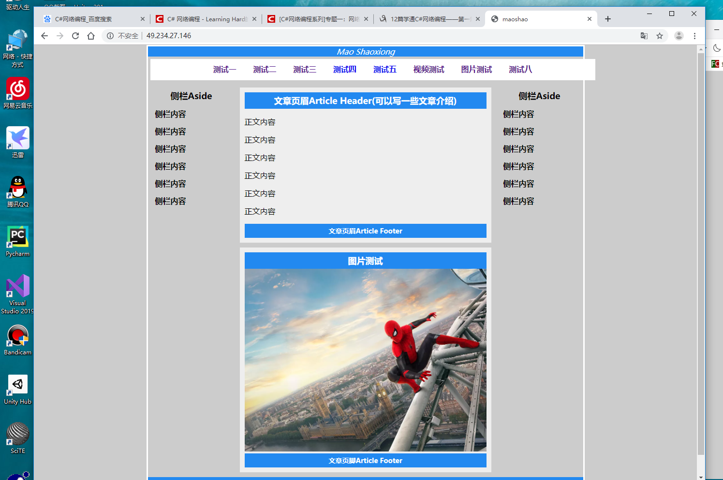Open the user profile avatar menu

pos(679,36)
